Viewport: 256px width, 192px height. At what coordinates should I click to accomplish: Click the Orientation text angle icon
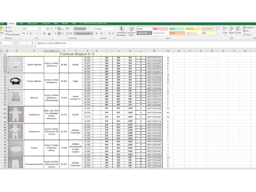(x=67, y=29)
